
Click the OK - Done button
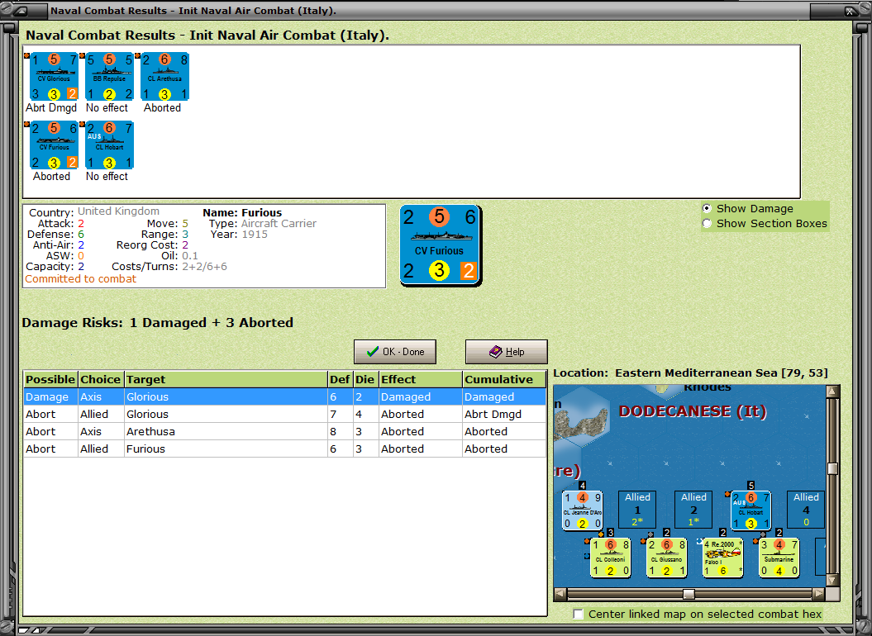[x=395, y=352]
